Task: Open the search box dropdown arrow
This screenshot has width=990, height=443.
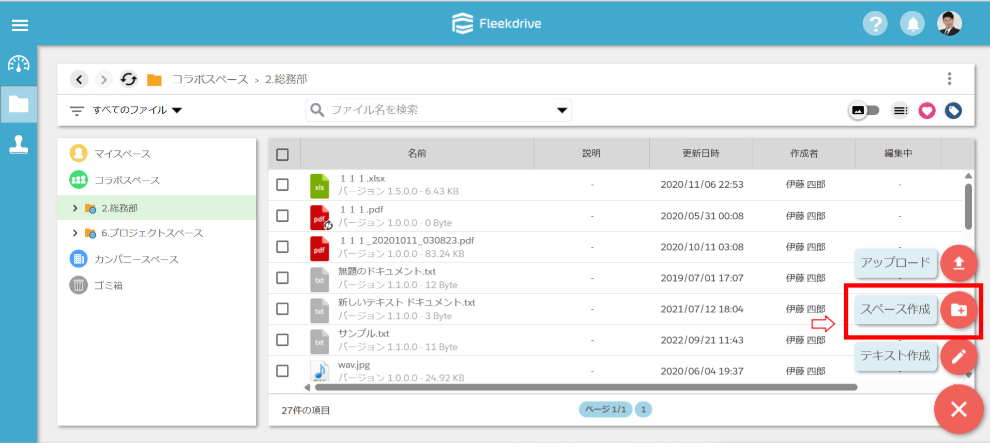Action: point(562,110)
